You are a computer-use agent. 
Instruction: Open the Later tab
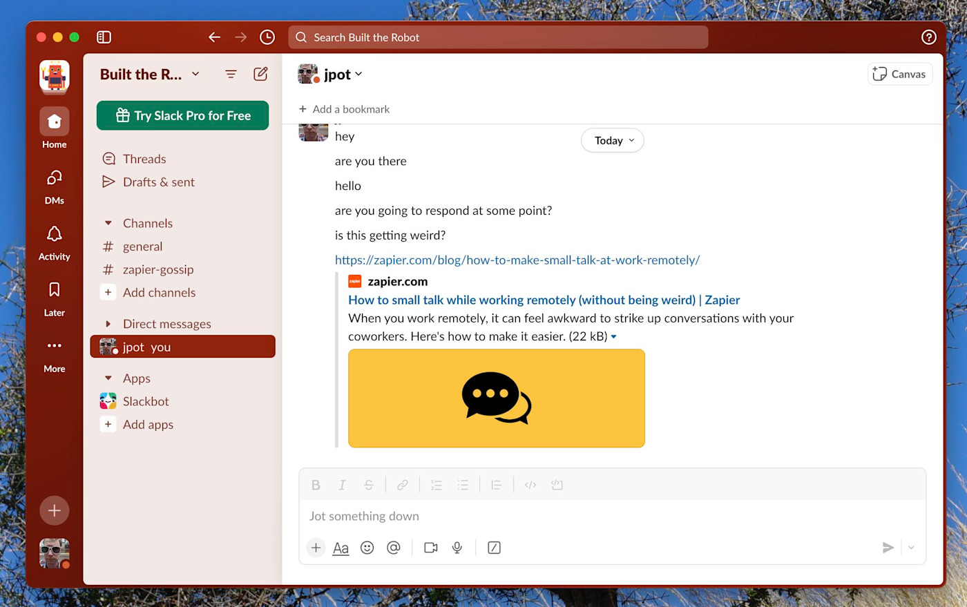tap(55, 298)
